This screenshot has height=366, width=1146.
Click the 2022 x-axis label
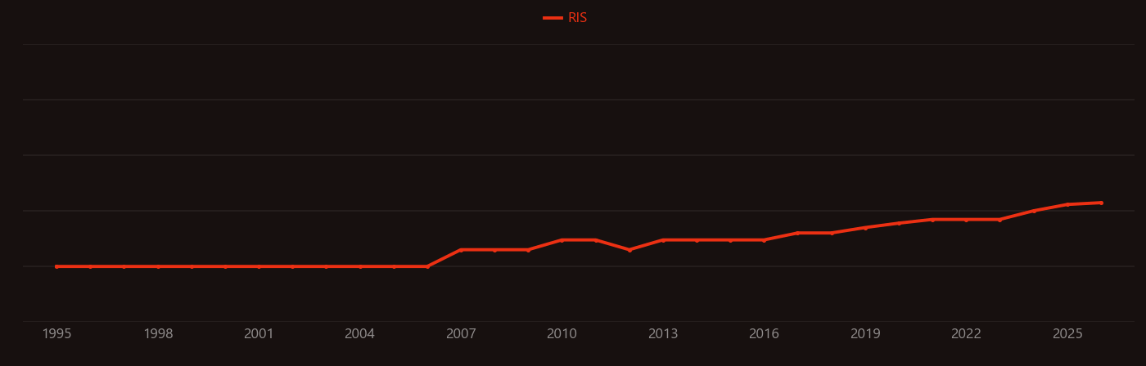pyautogui.click(x=967, y=334)
